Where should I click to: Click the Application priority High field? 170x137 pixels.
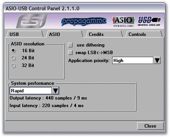click(x=133, y=60)
